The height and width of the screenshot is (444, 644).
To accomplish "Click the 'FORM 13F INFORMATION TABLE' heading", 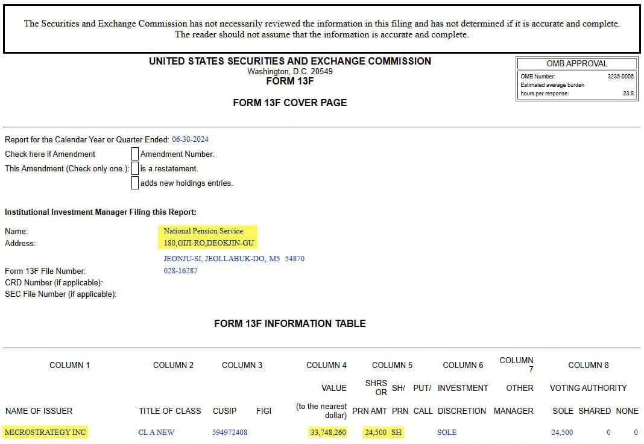I will [x=290, y=324].
